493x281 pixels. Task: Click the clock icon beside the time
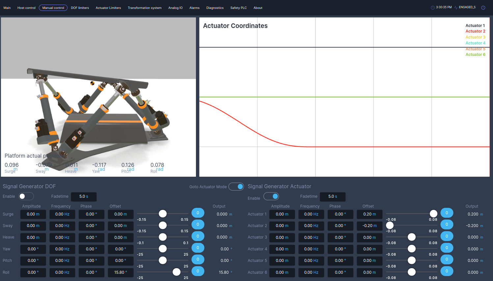tap(433, 8)
